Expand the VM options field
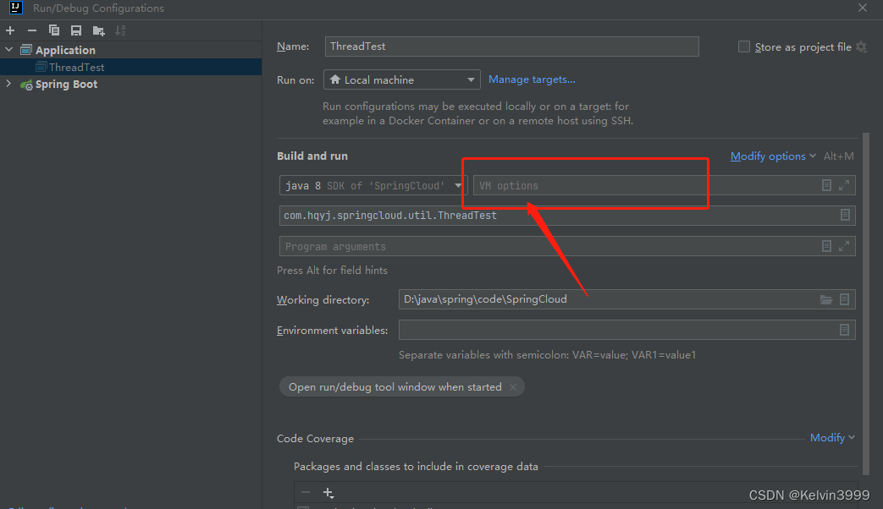Viewport: 883px width, 509px height. (x=843, y=185)
